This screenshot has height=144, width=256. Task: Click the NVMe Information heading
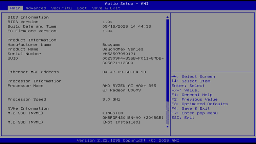click(x=28, y=108)
